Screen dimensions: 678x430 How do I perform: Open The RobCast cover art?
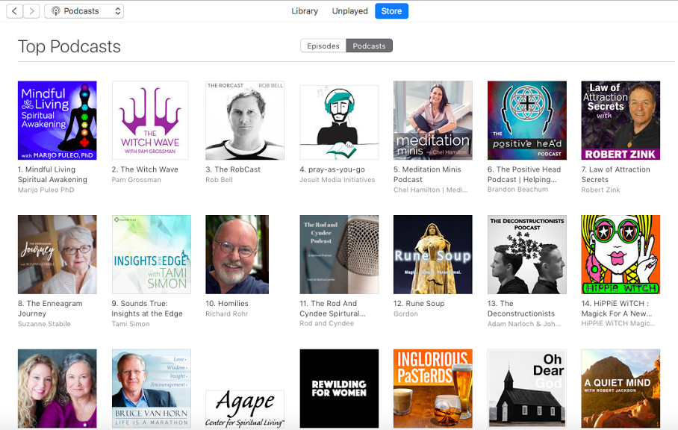[x=245, y=121]
